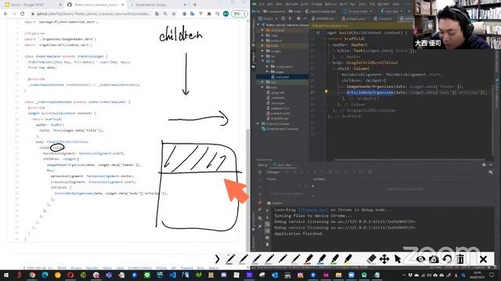The image size is (501, 281).
Task: Open the Windows Start menu
Action: 6,275
